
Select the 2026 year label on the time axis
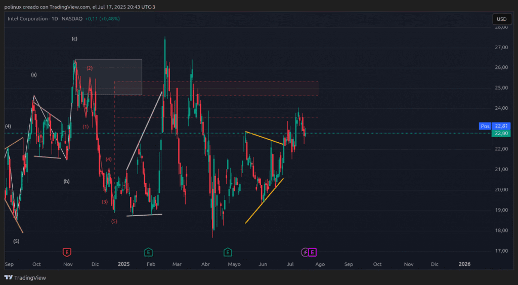pyautogui.click(x=464, y=264)
